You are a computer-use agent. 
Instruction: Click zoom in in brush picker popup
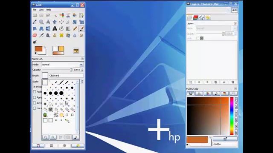coord(53,137)
